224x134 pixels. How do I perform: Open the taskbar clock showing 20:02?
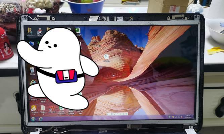[188, 117]
